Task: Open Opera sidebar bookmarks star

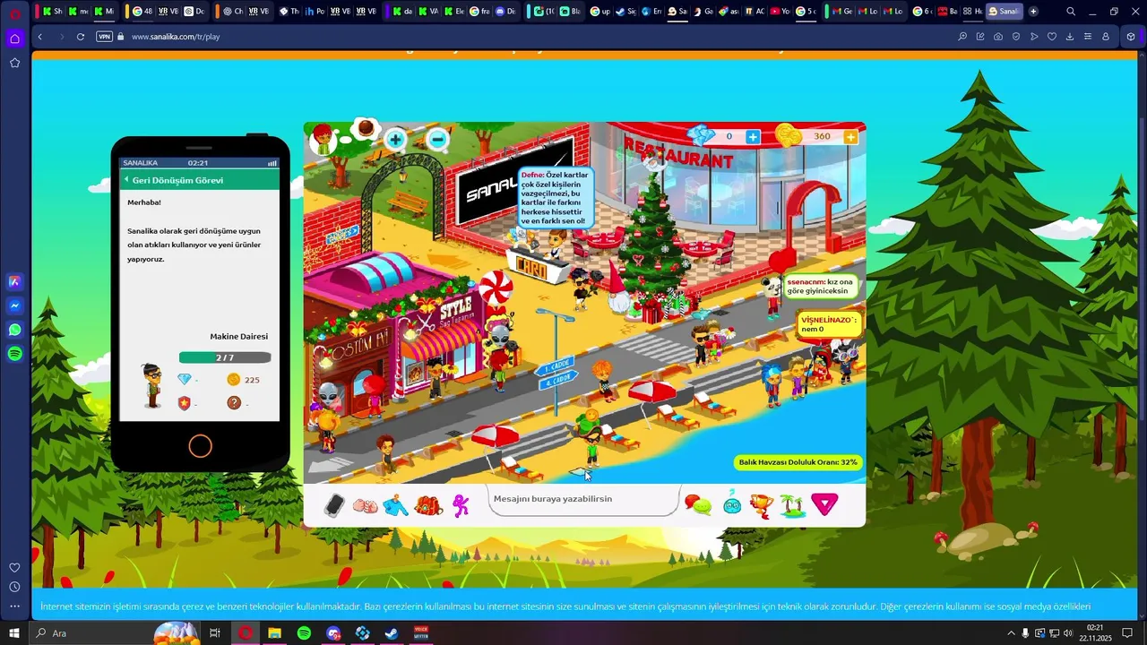Action: click(x=14, y=63)
